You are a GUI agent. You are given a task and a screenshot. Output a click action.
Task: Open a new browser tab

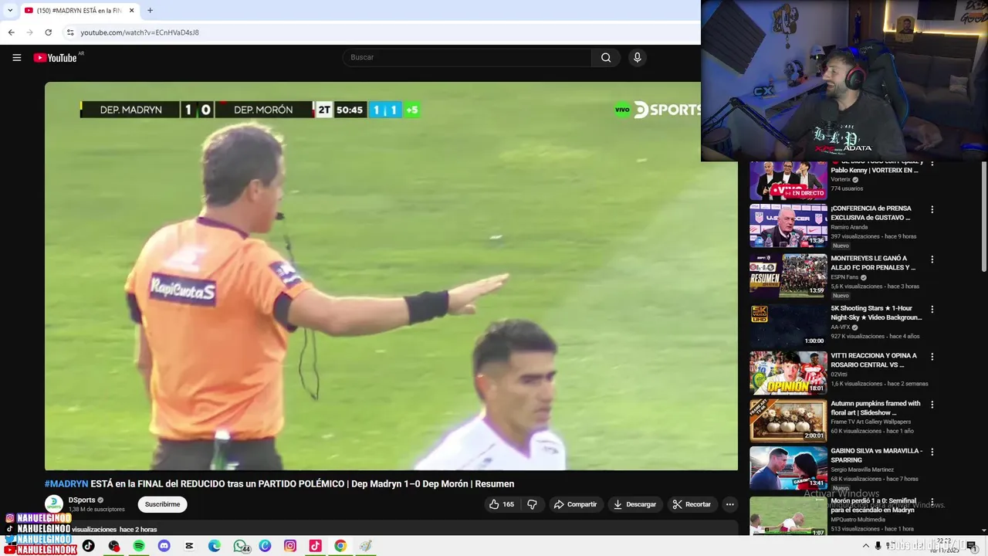point(150,10)
